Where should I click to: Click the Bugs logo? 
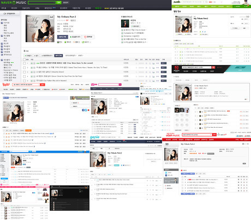coord(6,85)
